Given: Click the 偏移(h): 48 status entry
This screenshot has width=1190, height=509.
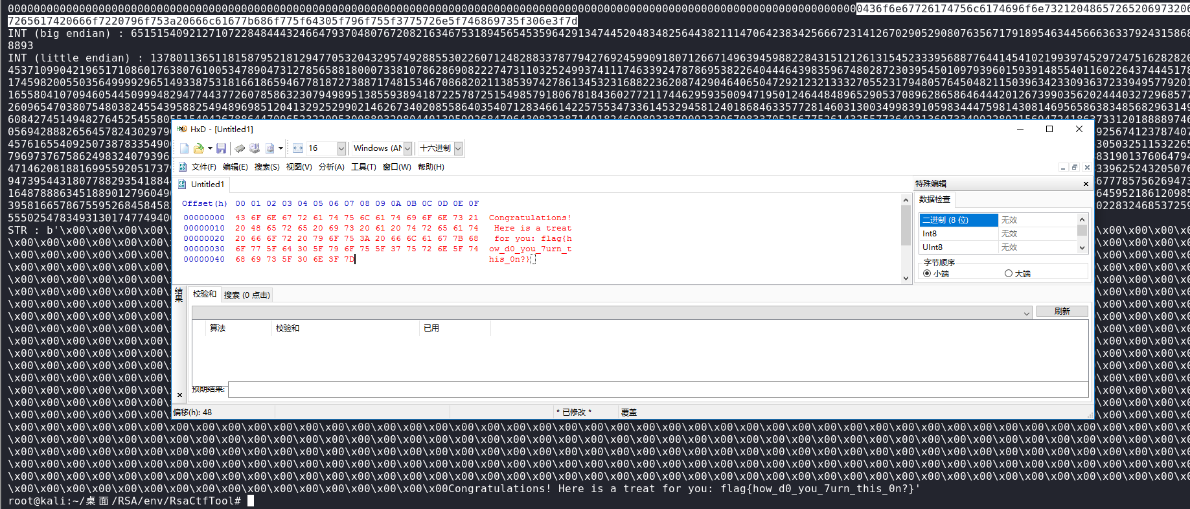Looking at the screenshot, I should (x=192, y=413).
